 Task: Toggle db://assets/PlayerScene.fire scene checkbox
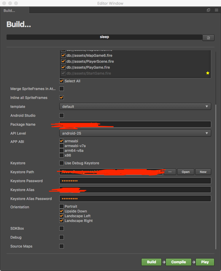(63, 61)
